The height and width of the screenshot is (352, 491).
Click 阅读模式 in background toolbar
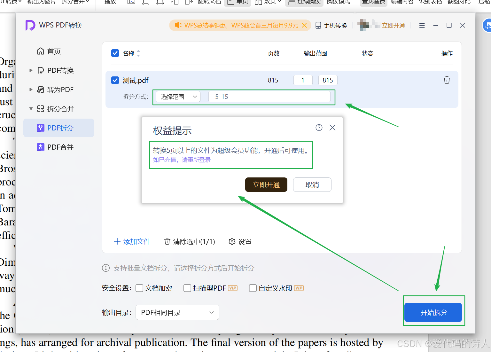click(x=339, y=2)
